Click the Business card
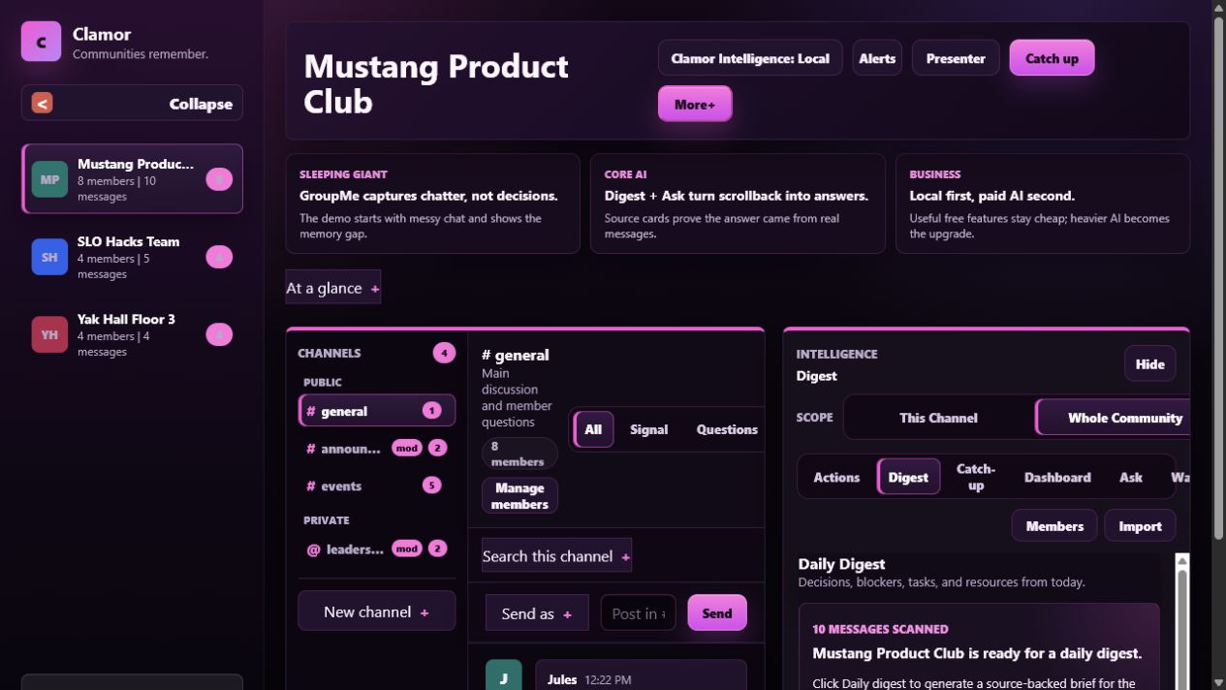1226x690 pixels. (1043, 204)
